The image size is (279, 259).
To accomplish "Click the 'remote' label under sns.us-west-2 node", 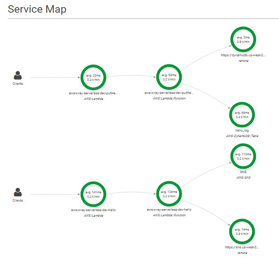I will tap(242, 253).
